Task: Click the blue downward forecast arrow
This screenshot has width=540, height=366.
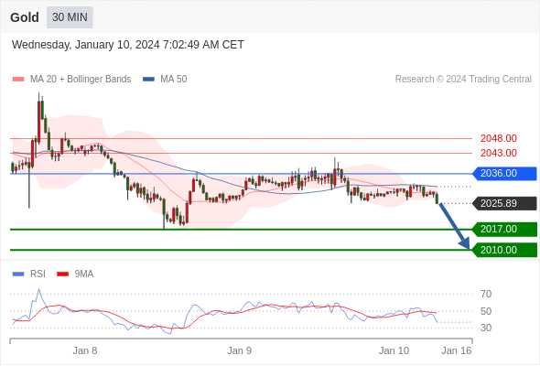Action: (454, 226)
